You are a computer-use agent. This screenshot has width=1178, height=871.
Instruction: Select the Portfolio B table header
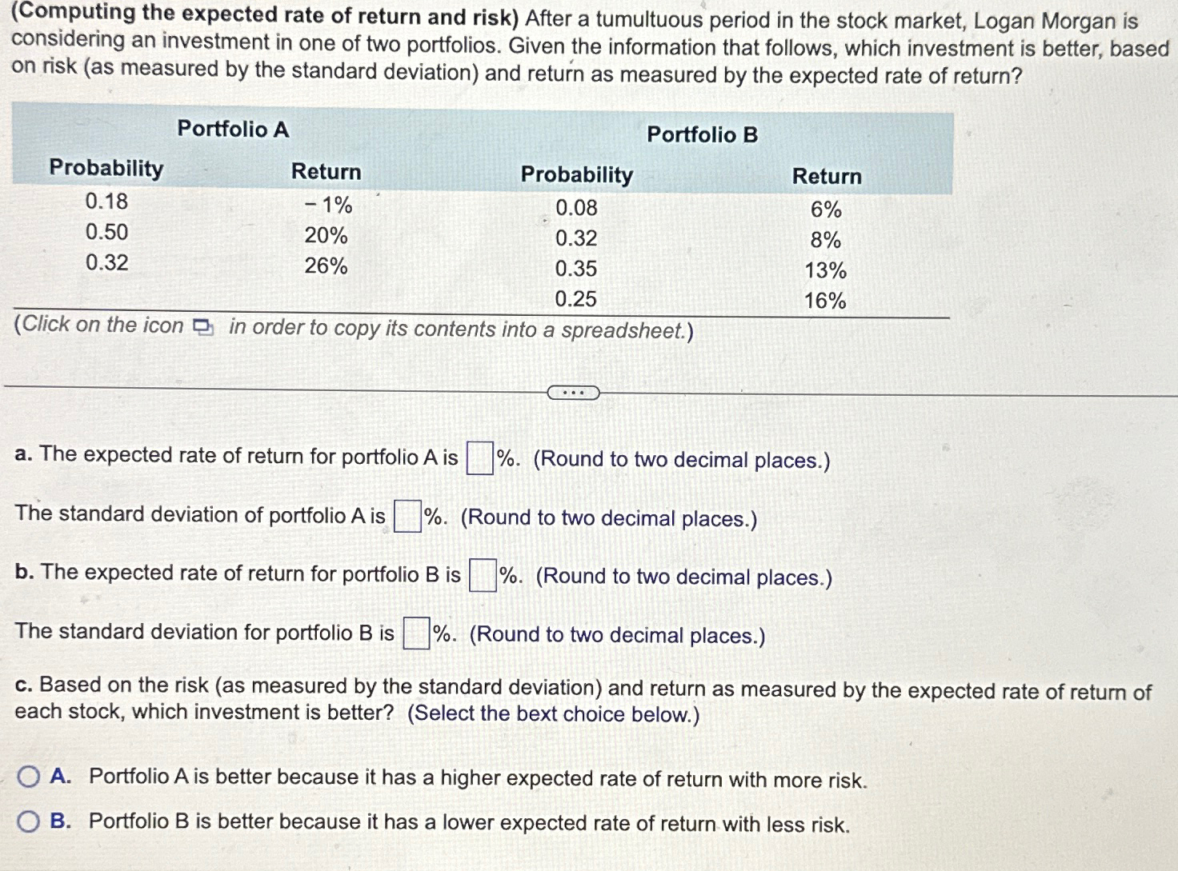tap(702, 134)
